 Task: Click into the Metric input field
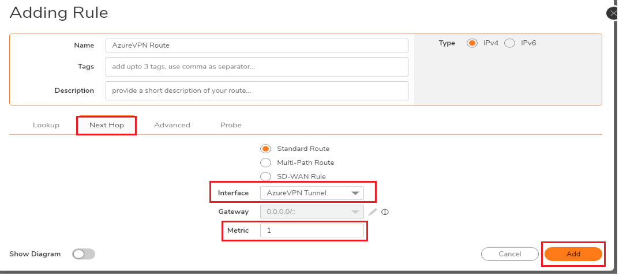coord(312,230)
